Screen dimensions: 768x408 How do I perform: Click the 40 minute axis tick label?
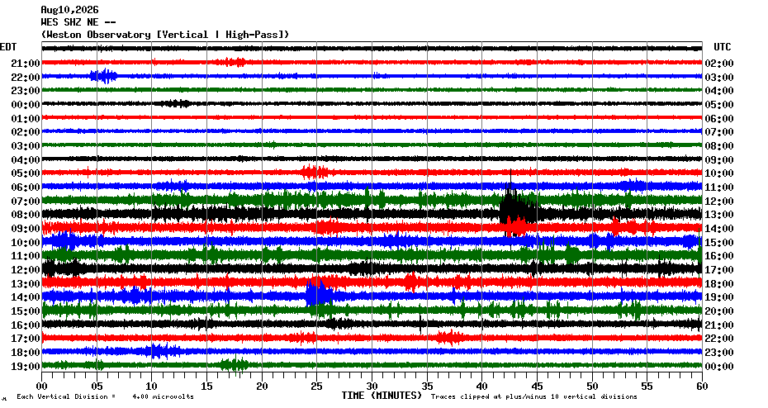(482, 387)
